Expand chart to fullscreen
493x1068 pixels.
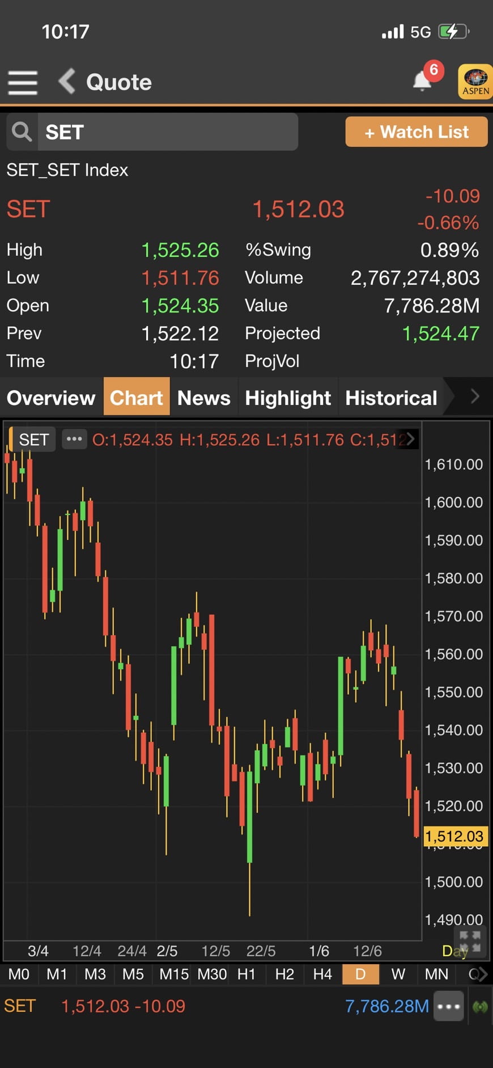click(470, 941)
